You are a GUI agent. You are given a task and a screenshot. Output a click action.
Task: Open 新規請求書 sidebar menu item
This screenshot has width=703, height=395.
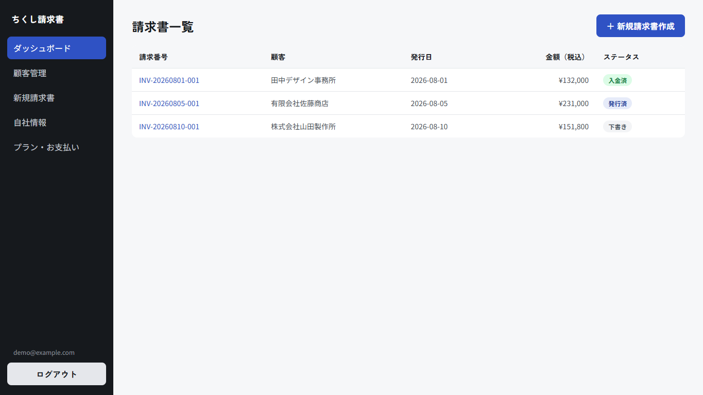coord(57,98)
